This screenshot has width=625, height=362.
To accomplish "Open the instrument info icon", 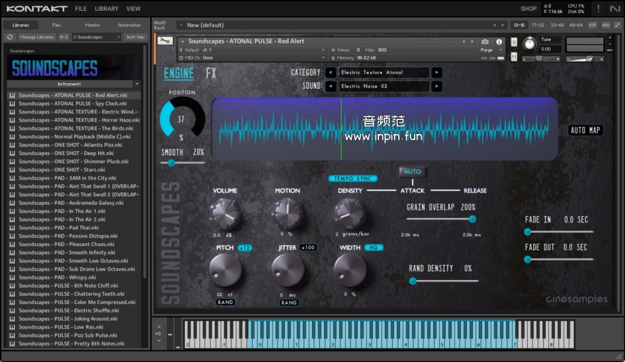I will 499,42.
